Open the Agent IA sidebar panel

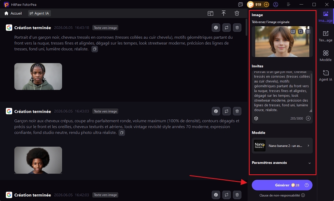click(326, 76)
